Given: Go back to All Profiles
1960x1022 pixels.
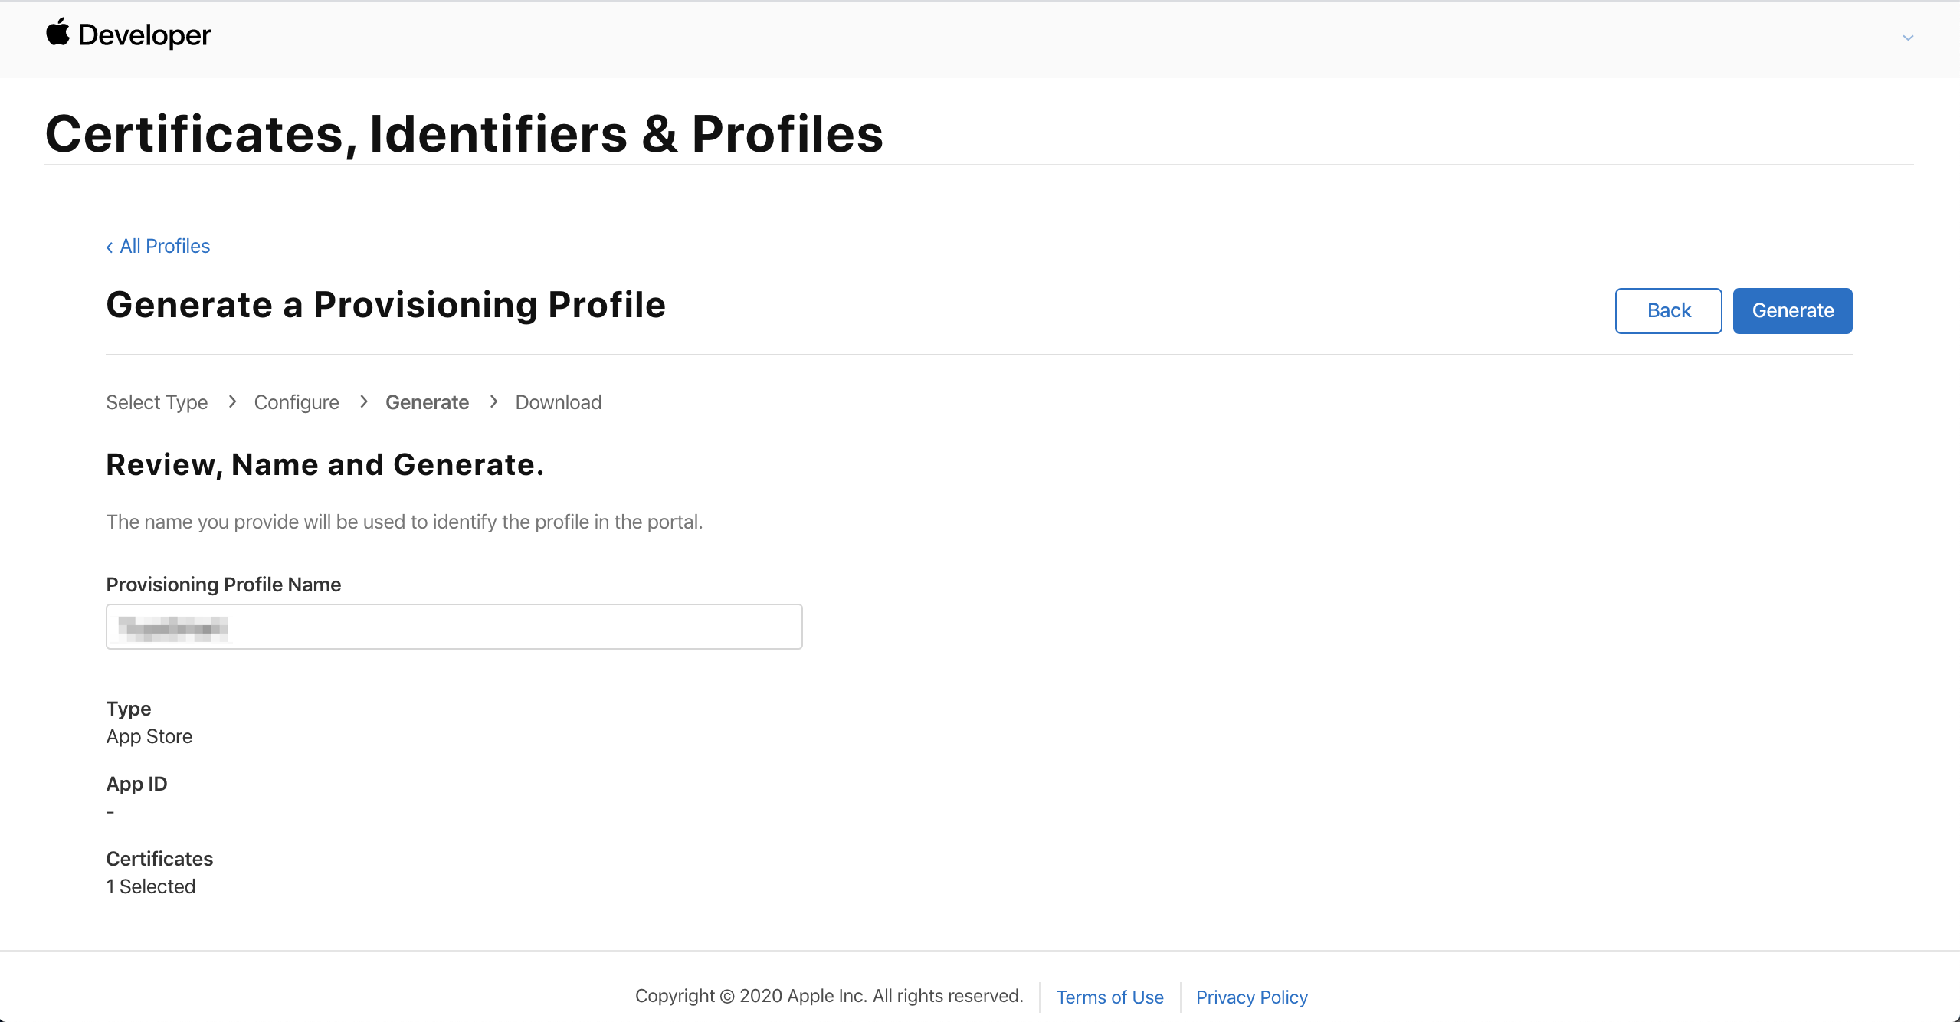Looking at the screenshot, I should [165, 246].
